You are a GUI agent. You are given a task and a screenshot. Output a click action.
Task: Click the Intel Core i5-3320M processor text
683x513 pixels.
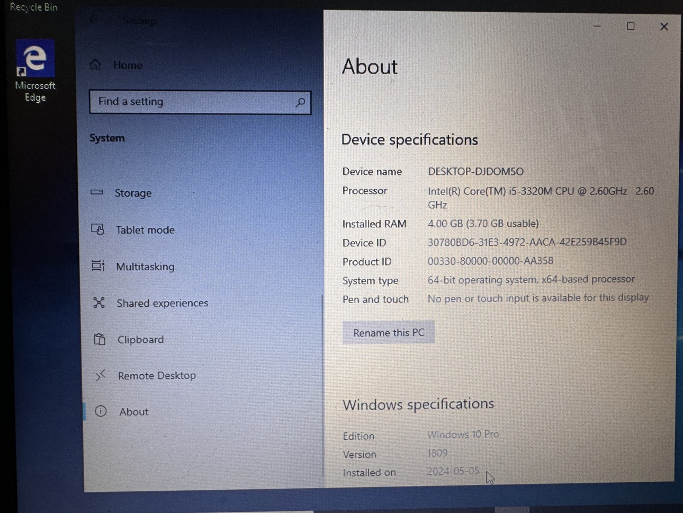coord(541,198)
